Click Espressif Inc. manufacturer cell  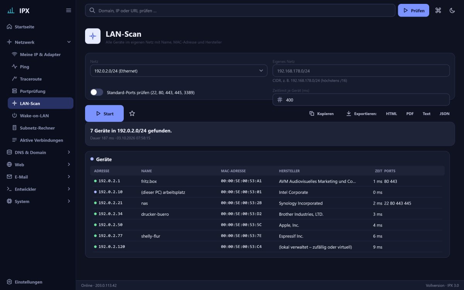point(291,236)
